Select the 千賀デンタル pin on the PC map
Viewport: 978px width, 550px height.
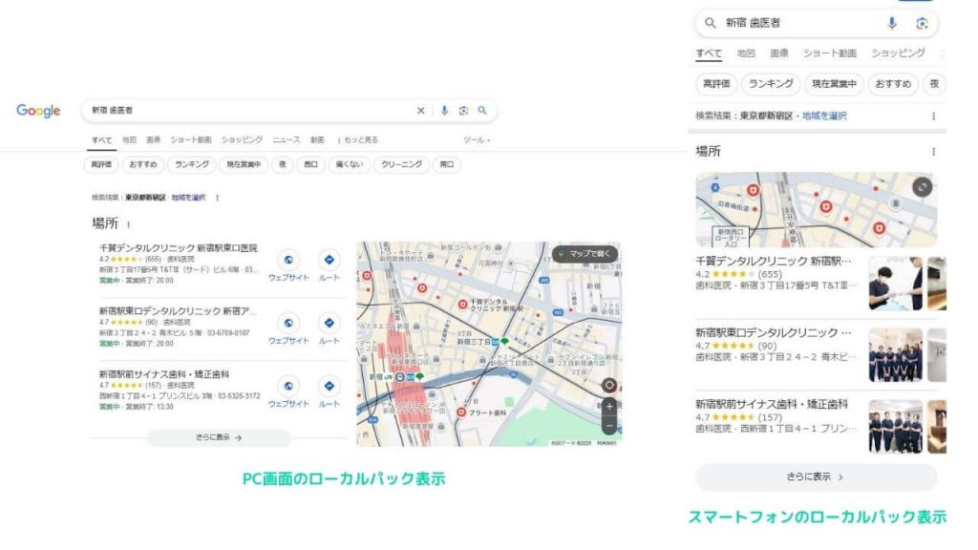[x=462, y=305]
